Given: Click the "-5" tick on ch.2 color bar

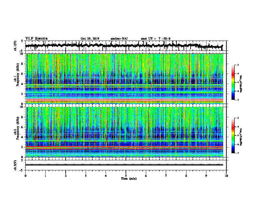Looking at the screenshot, I should [x=237, y=136].
